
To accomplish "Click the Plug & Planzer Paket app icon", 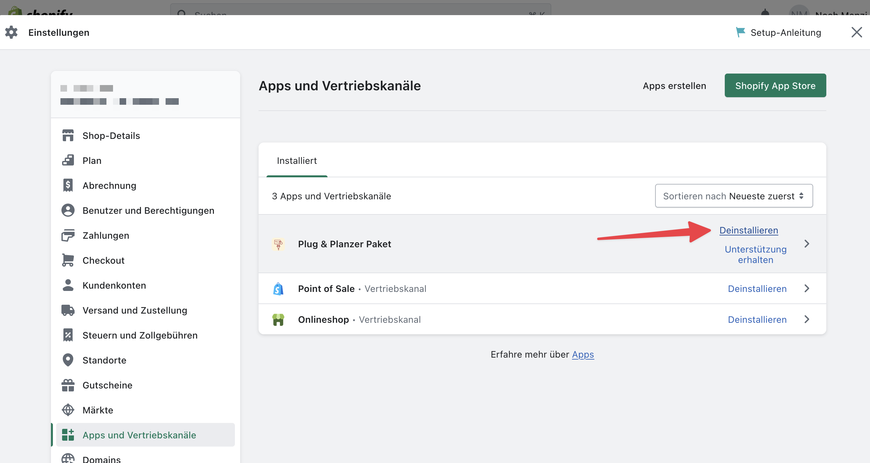I will pos(278,244).
